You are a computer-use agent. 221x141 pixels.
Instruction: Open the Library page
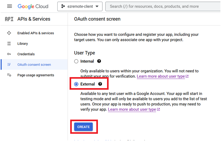pyautogui.click(x=23, y=44)
